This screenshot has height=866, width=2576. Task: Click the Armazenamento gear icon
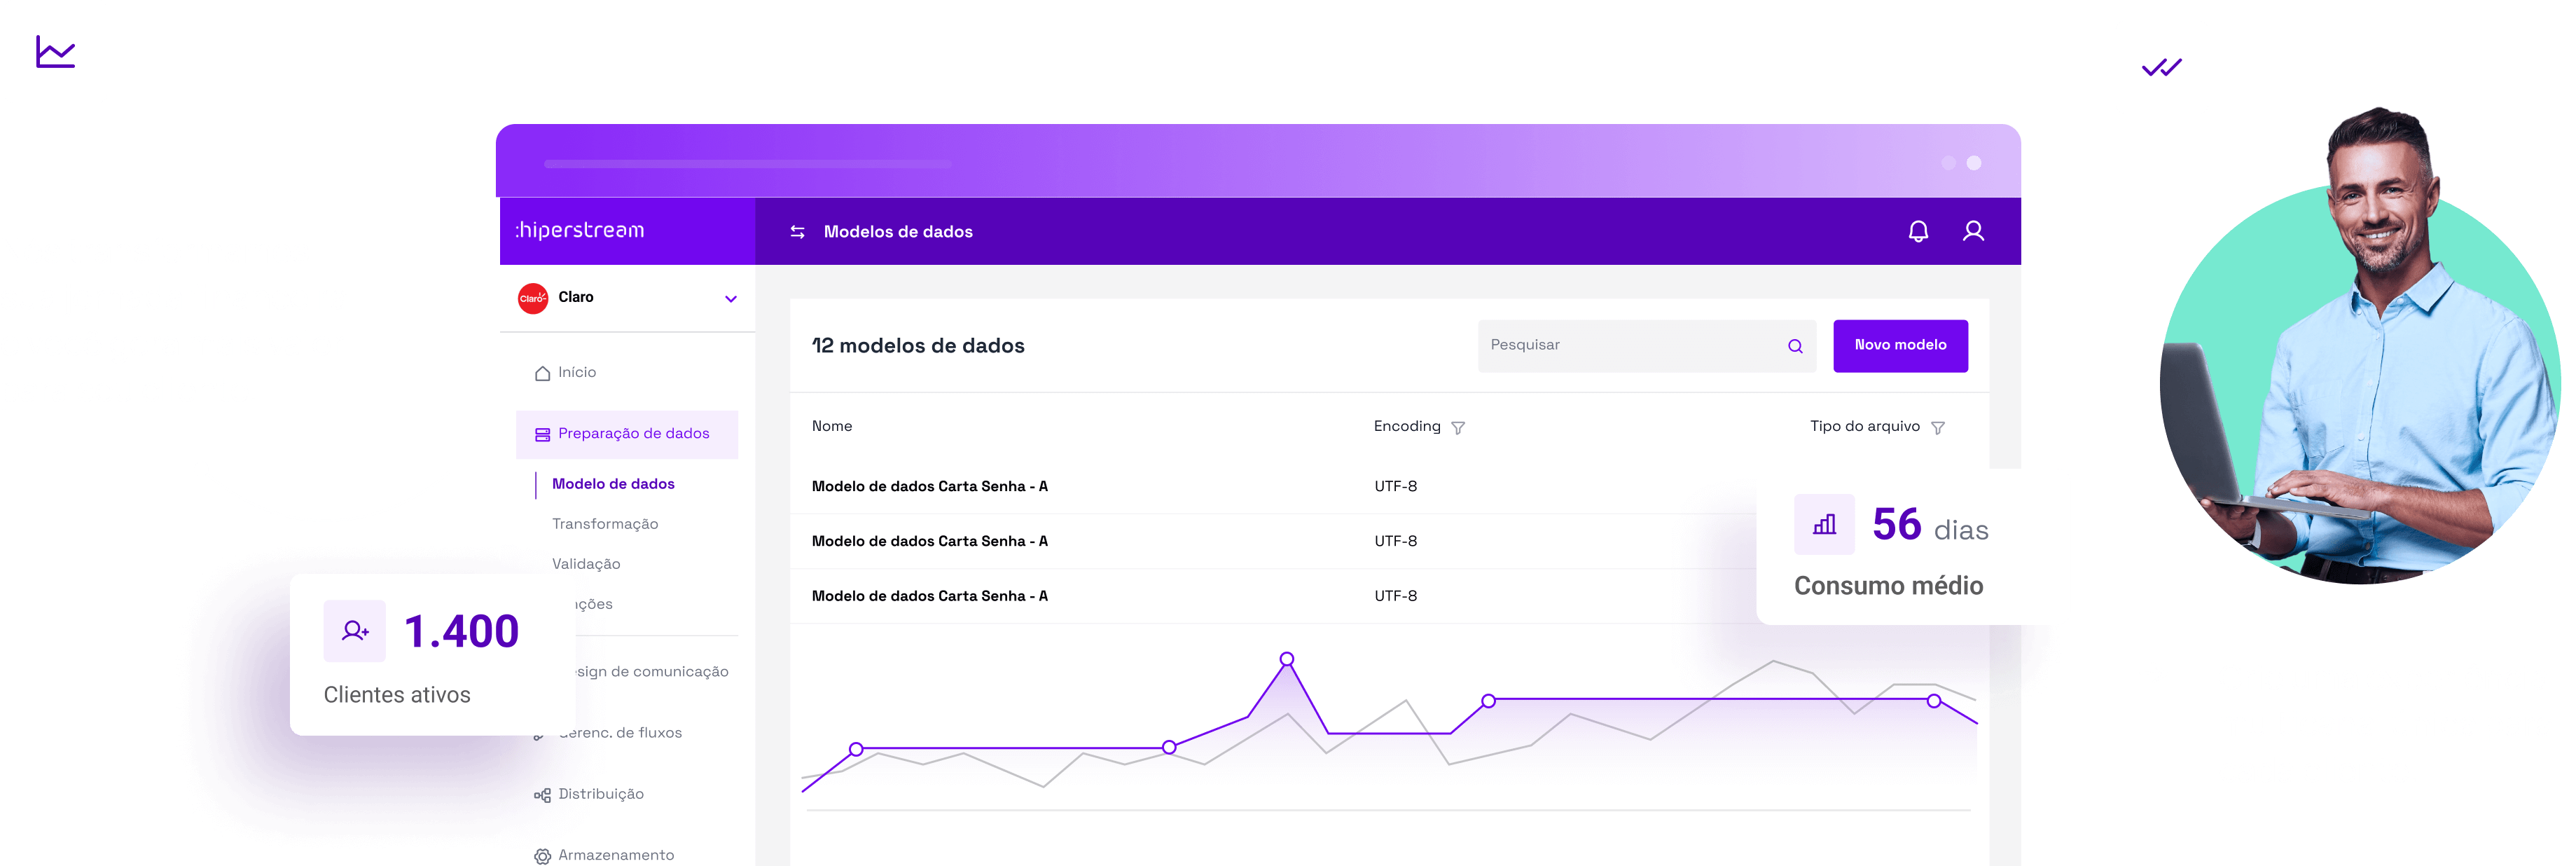point(542,856)
